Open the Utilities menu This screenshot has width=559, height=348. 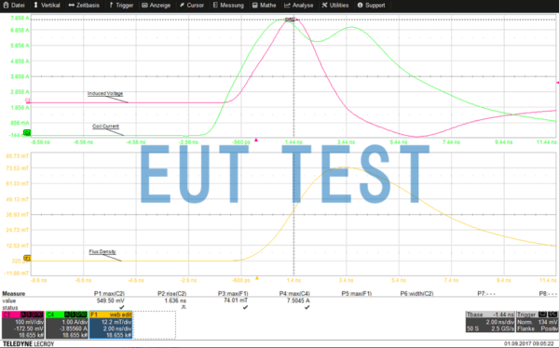335,6
